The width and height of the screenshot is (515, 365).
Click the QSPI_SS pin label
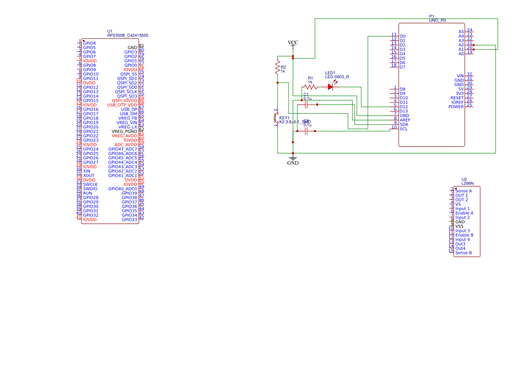point(129,74)
